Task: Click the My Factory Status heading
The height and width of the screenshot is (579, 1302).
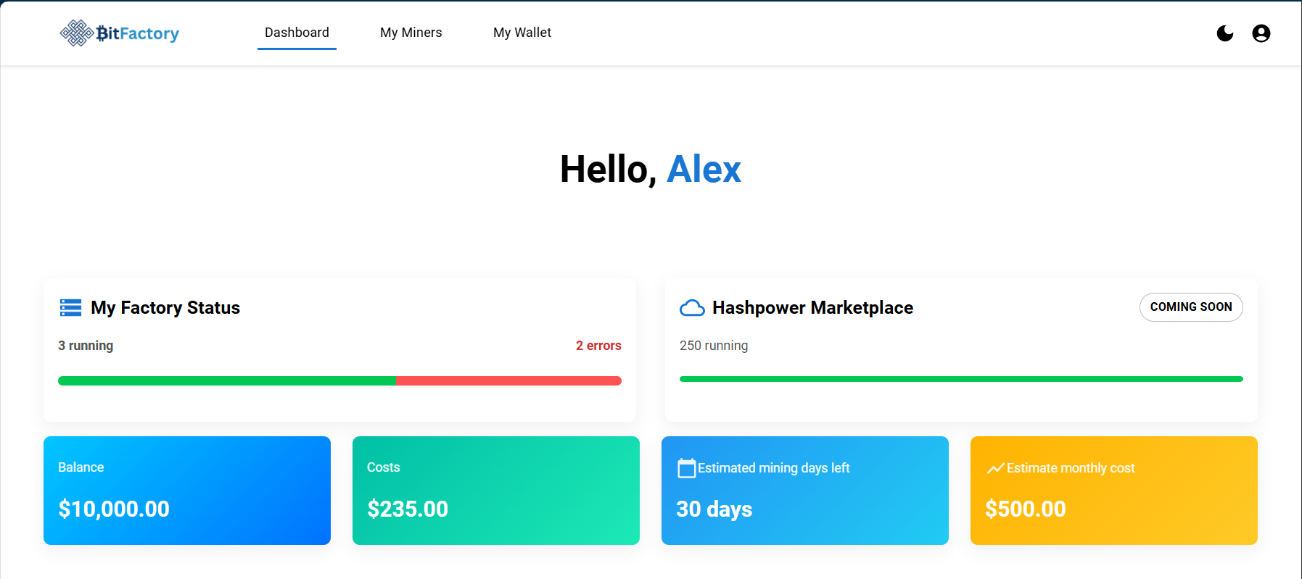Action: [165, 308]
